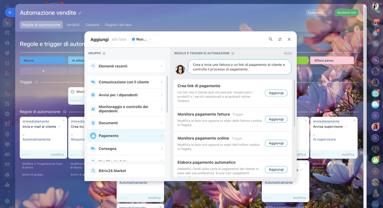This screenshot has width=383, height=208.
Task: Edit pencil icon next to Avvisa supervisore
Action: coord(346,126)
